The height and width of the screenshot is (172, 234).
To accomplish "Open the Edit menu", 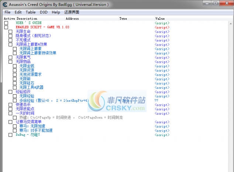I will (18, 12).
